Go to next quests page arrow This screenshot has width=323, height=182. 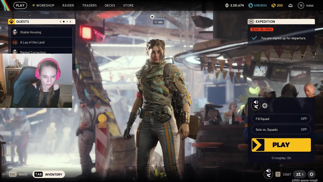coord(70,21)
